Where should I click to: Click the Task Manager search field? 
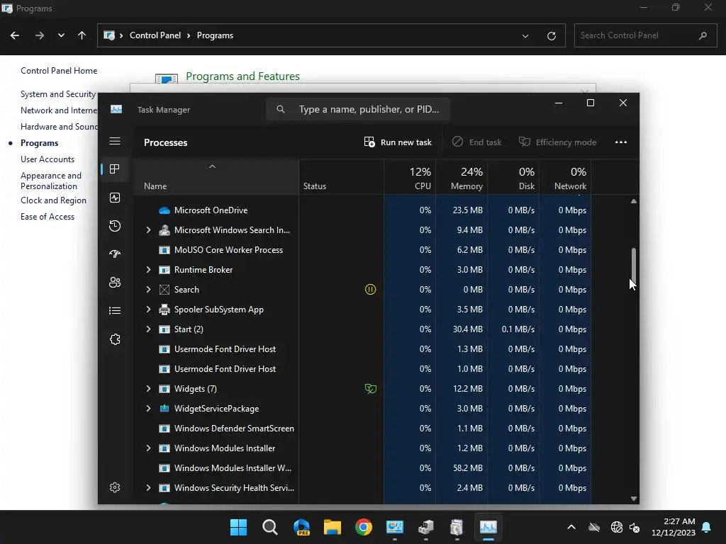tap(358, 109)
